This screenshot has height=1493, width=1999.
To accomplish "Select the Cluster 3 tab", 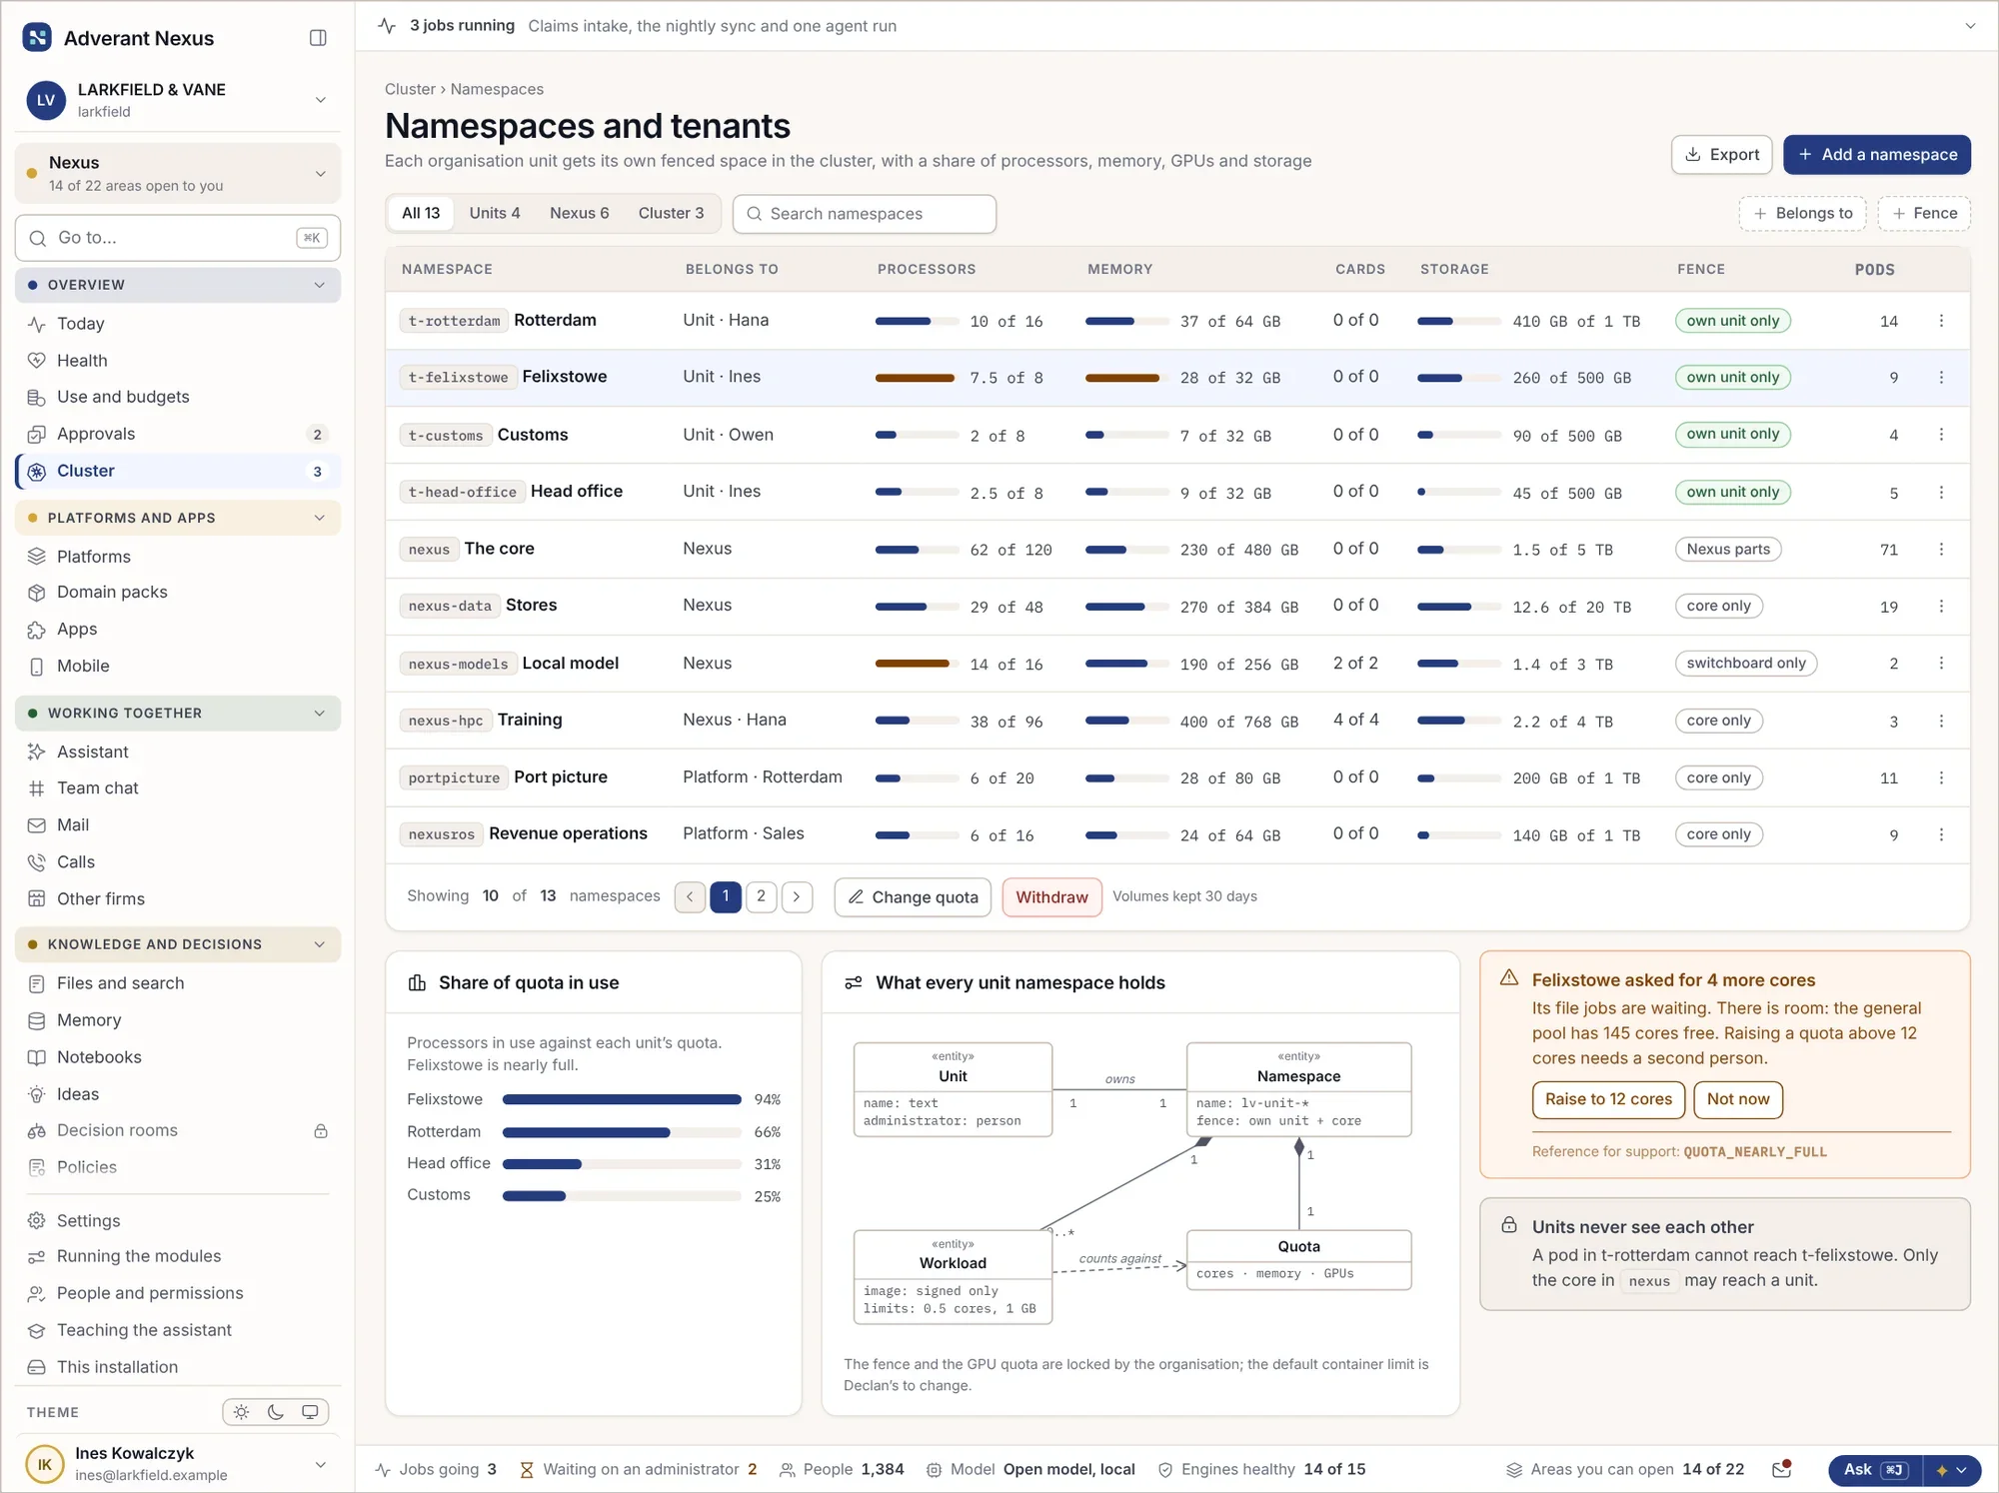I will coord(671,213).
